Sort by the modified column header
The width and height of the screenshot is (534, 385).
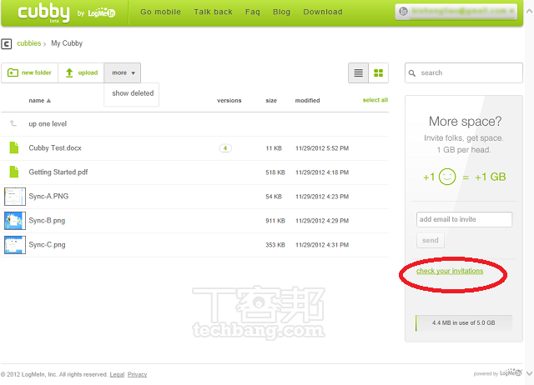pos(307,100)
